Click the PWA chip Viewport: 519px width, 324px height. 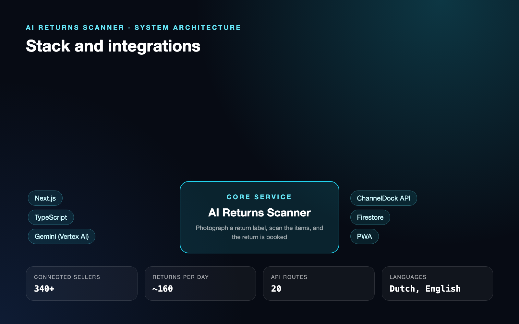(365, 237)
